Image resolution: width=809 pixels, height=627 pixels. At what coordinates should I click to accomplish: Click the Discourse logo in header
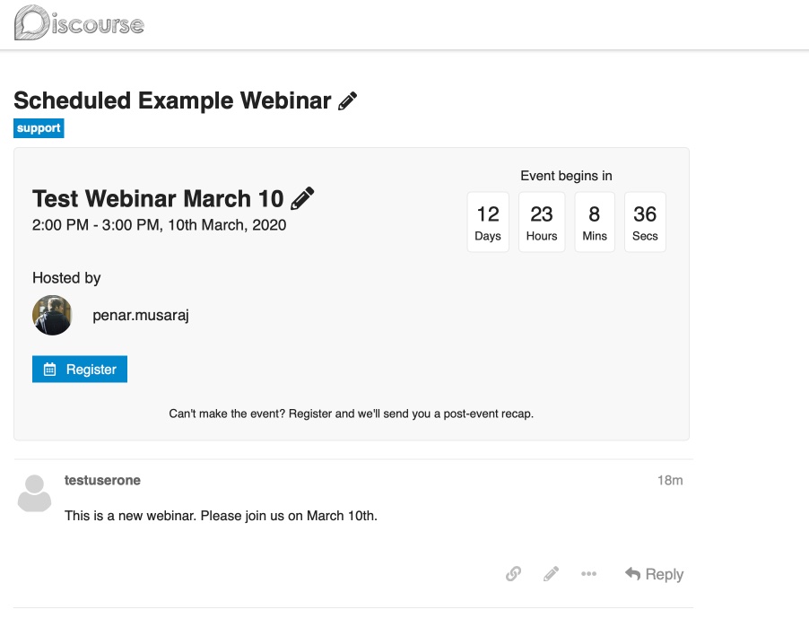pos(79,22)
